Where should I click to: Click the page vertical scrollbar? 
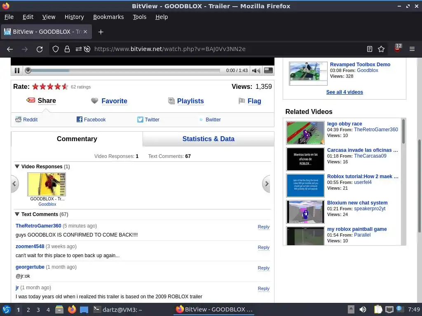click(419, 186)
